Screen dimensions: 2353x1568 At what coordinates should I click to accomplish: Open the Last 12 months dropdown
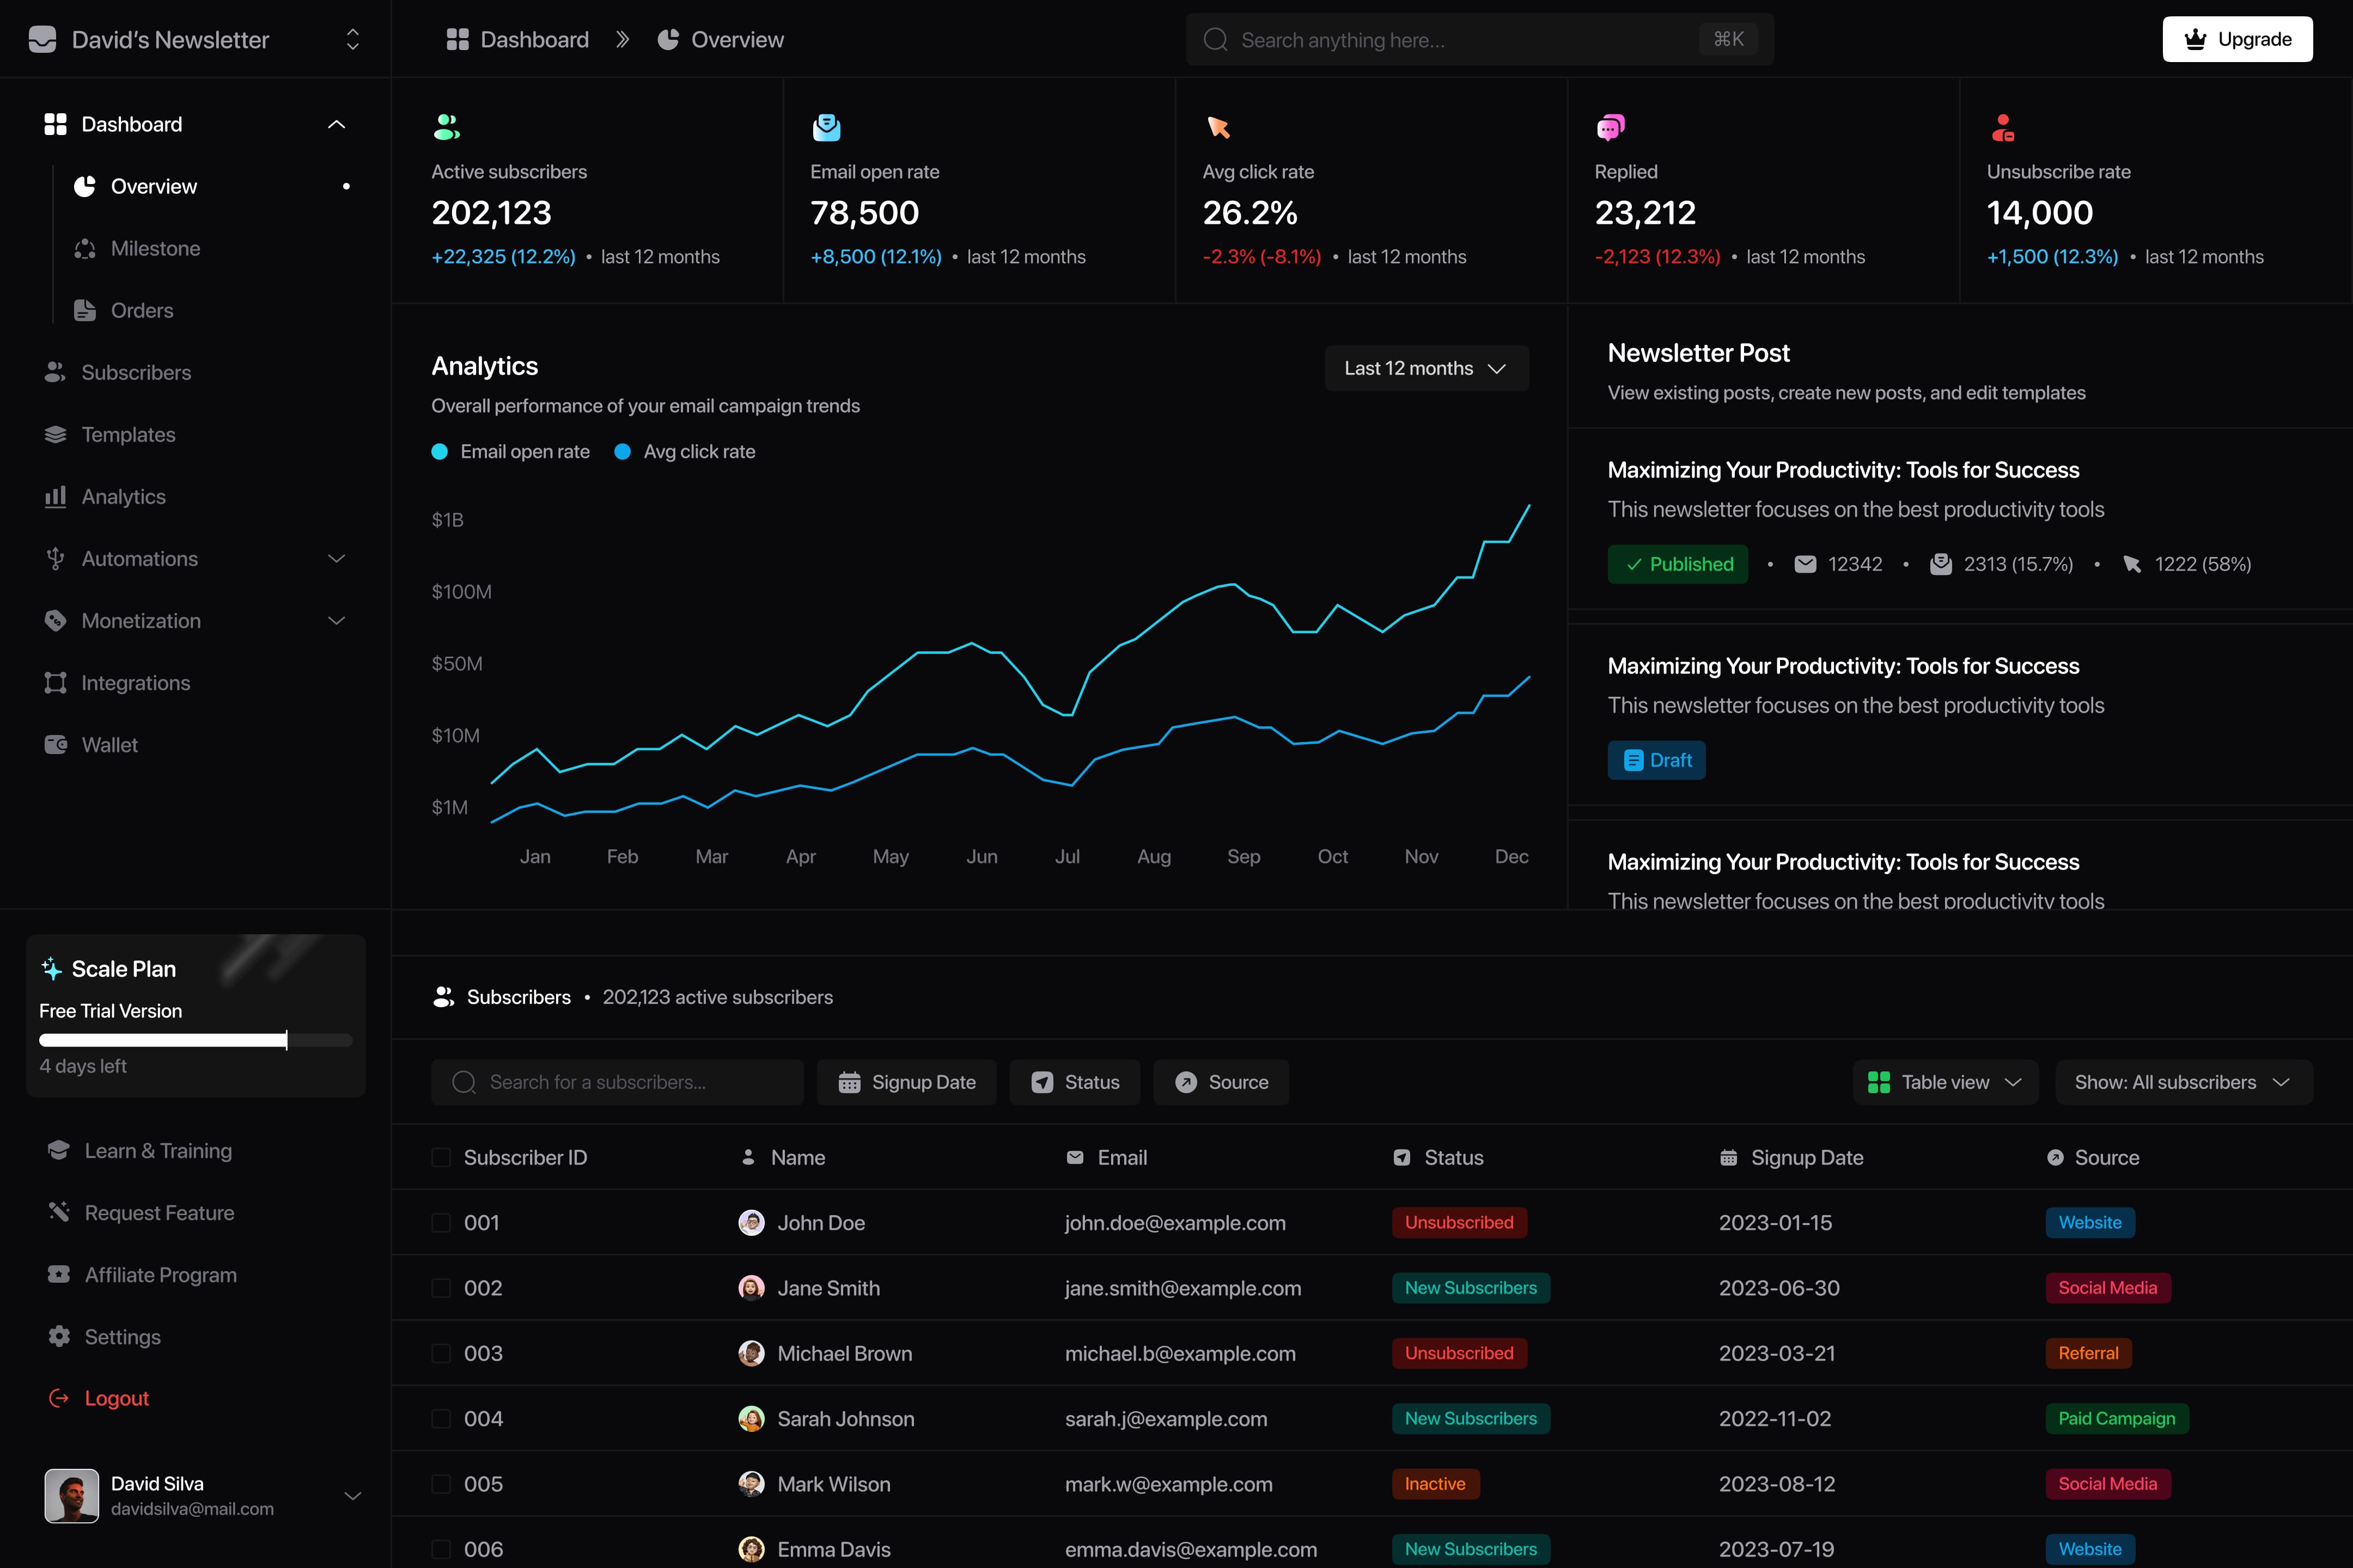pyautogui.click(x=1427, y=368)
